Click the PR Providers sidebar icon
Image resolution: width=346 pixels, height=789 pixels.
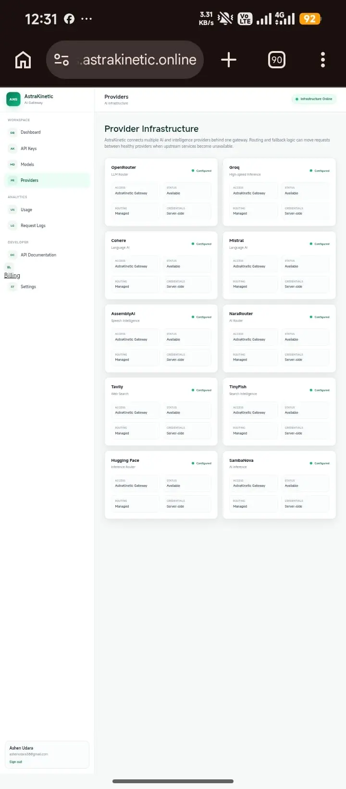12,180
